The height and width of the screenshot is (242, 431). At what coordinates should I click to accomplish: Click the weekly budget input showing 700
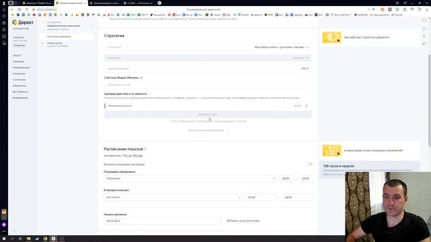[x=208, y=69]
